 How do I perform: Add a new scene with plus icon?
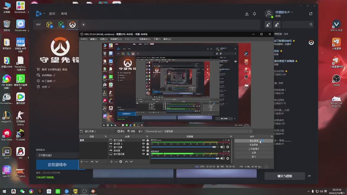pos(82,162)
